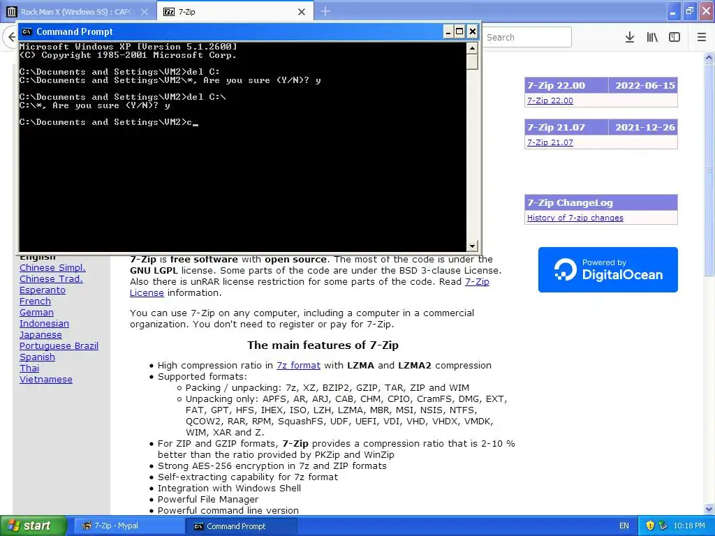The width and height of the screenshot is (715, 536).
Task: Open the 7-Zip 21.07 download link
Action: (550, 142)
